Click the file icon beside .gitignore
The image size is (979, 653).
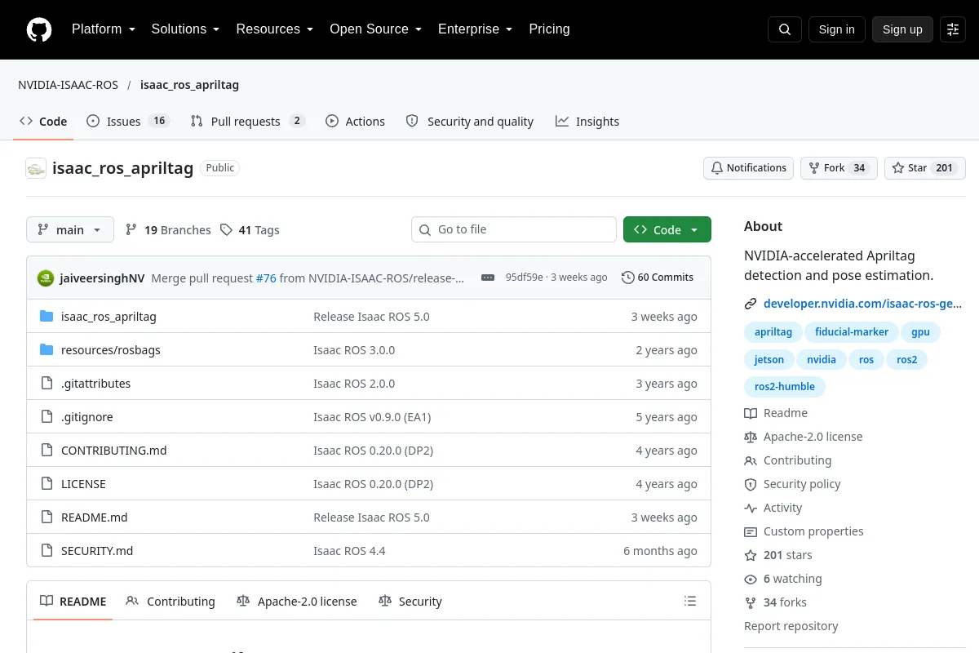point(47,417)
